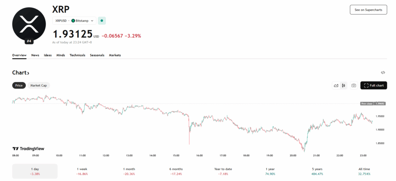Switch chart to area style
The width and height of the screenshot is (396, 181).
tap(336, 85)
